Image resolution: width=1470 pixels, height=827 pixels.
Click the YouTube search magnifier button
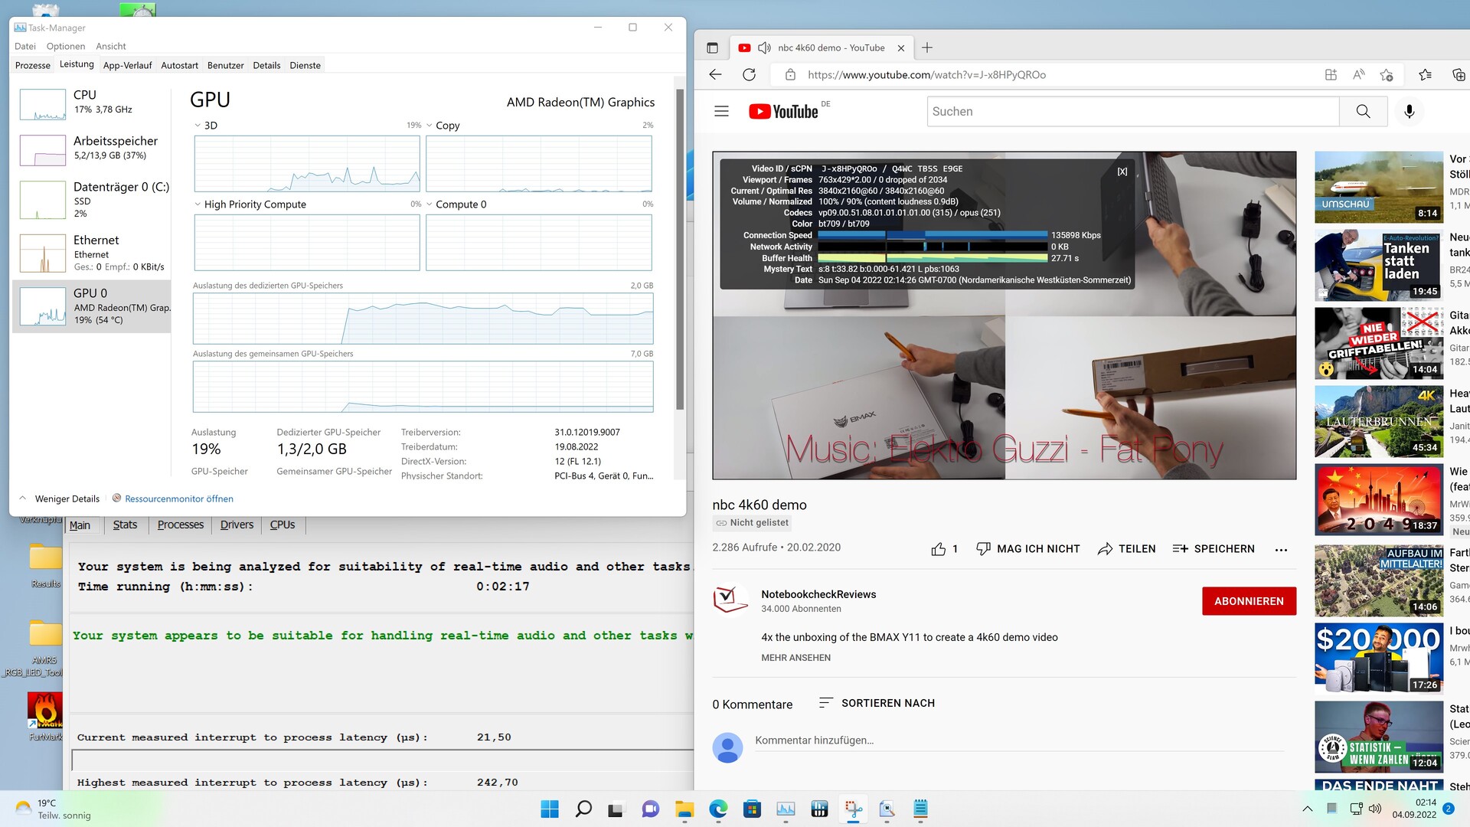[1363, 112]
